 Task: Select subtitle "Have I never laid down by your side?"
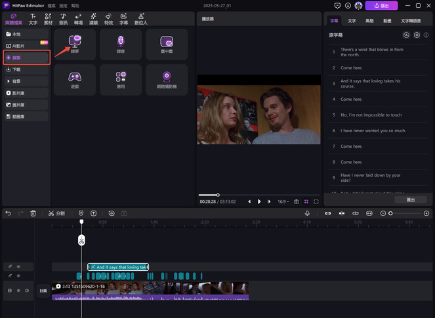click(x=379, y=178)
